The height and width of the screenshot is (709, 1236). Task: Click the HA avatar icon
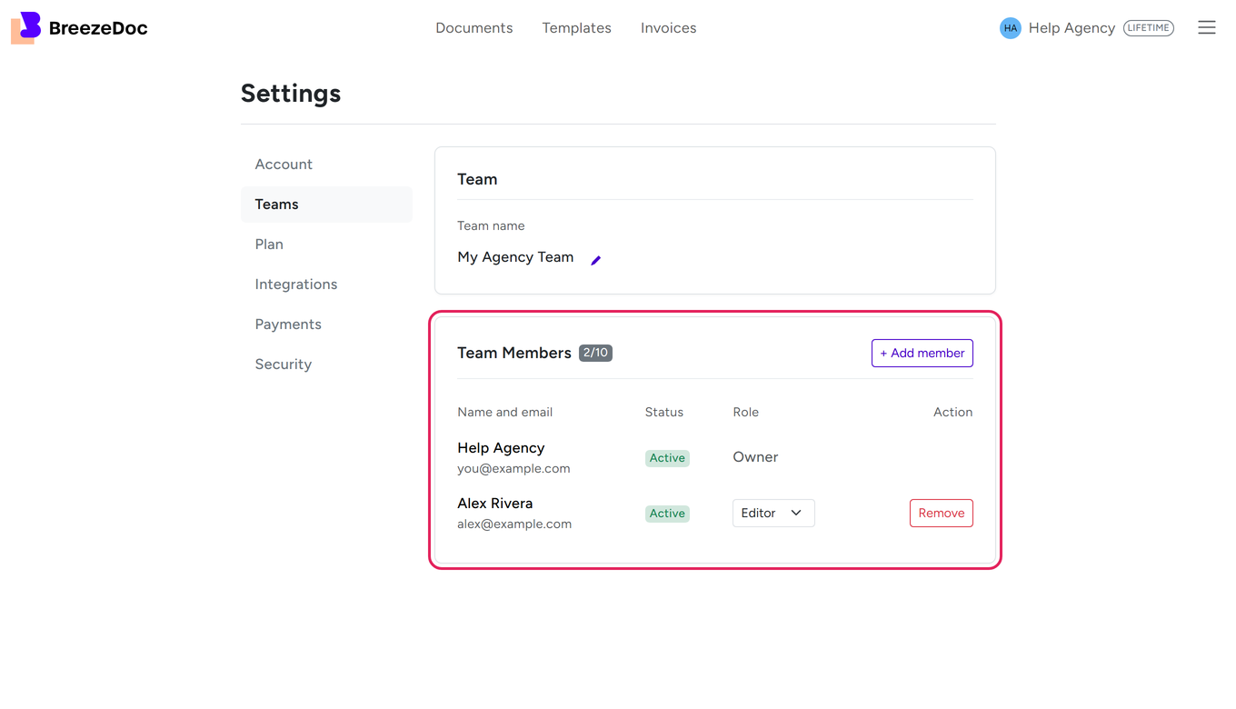pos(1011,28)
